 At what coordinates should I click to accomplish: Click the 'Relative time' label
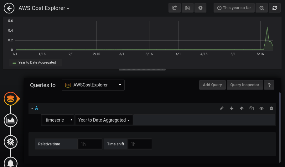click(49, 144)
